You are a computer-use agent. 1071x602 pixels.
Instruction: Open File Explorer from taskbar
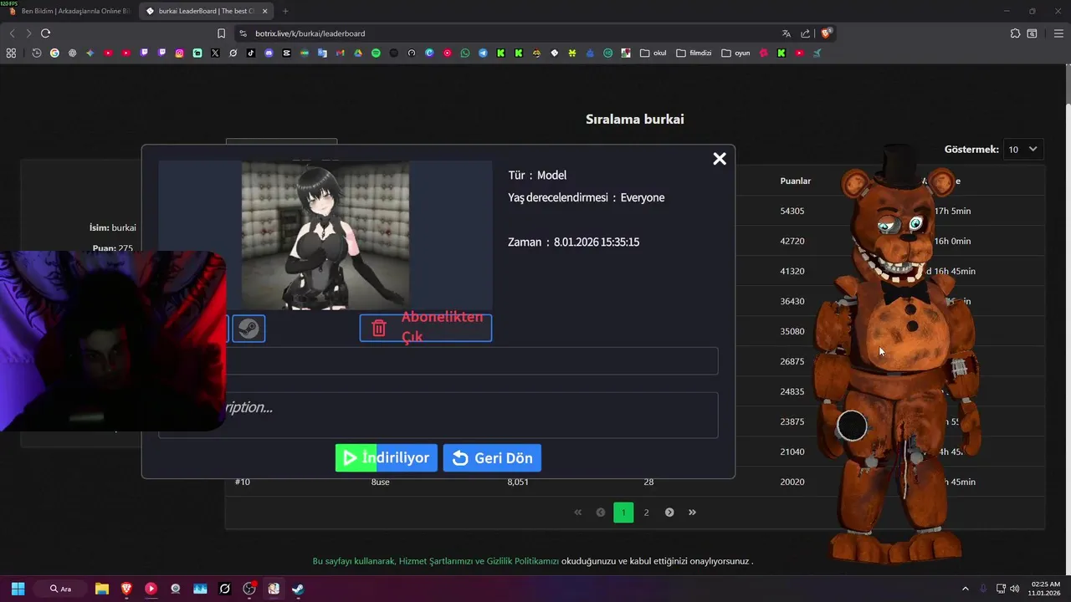click(101, 589)
